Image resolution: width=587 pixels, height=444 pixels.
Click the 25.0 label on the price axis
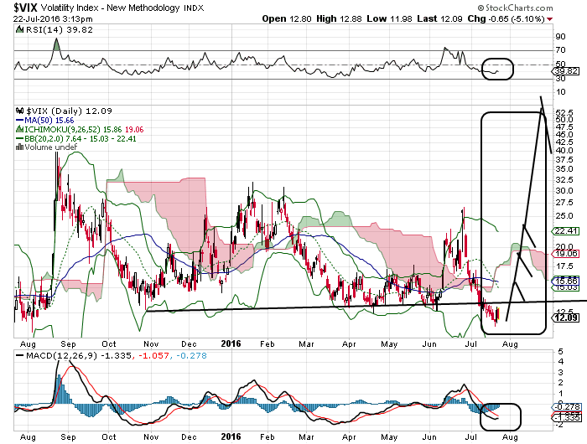(x=564, y=216)
